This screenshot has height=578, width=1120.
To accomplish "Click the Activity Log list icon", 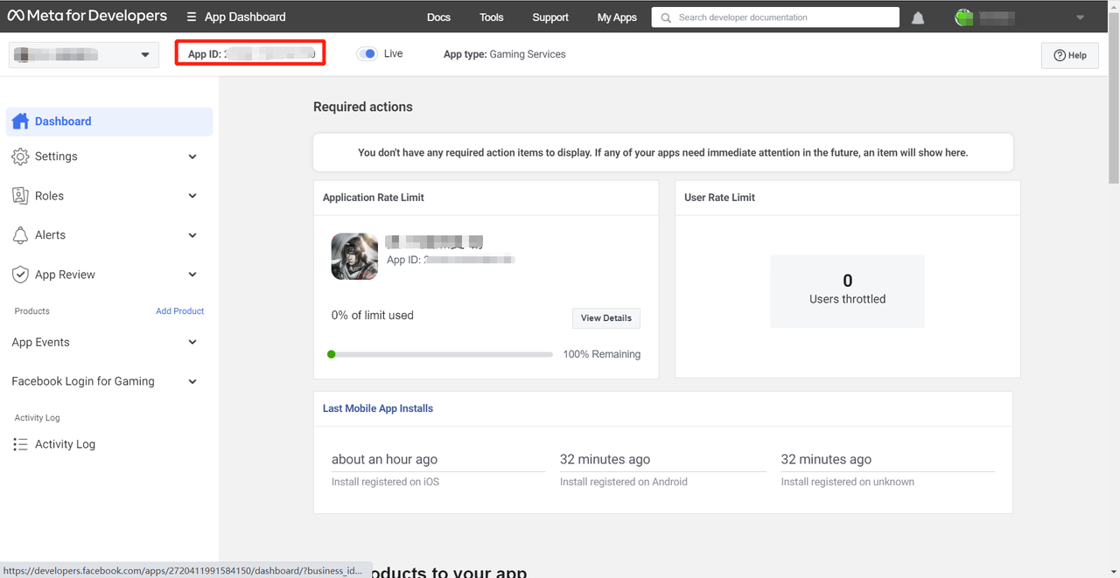I will (20, 444).
